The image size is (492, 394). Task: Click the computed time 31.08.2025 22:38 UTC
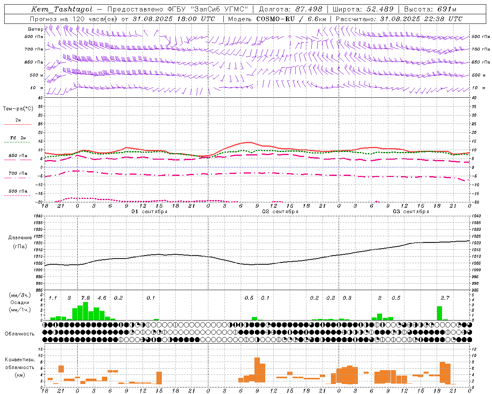pyautogui.click(x=421, y=19)
